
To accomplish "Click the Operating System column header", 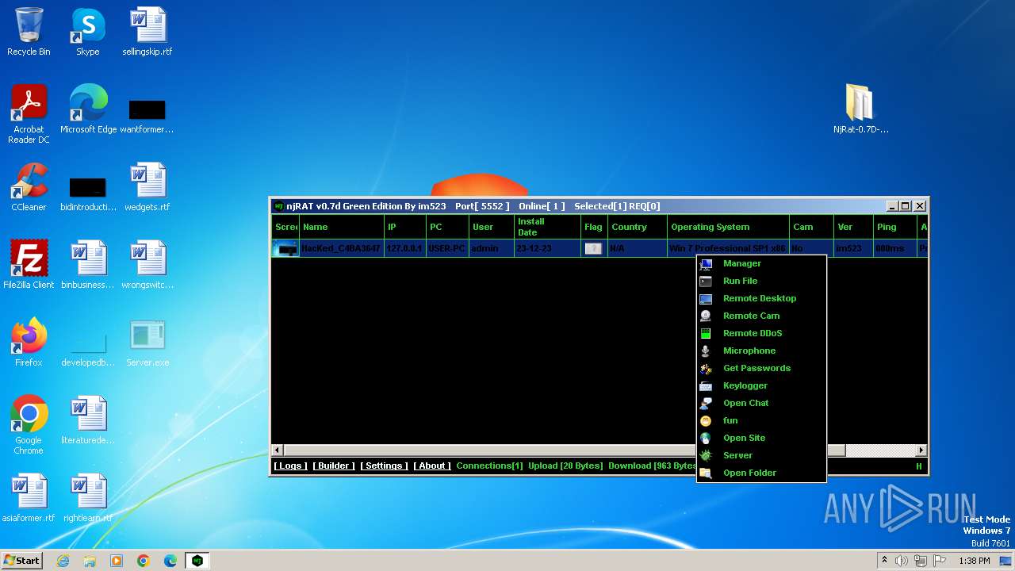I will tap(728, 227).
